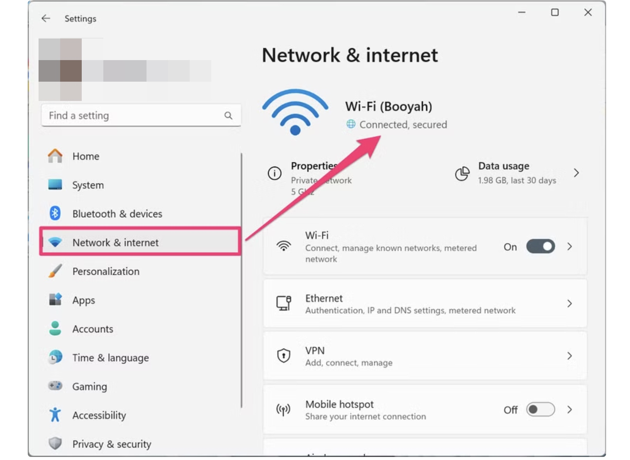Click the VPN shield icon
This screenshot has width=630, height=460.
tap(284, 356)
